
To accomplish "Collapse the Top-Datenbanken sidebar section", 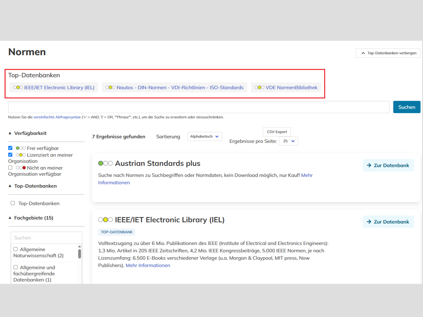I will click(x=32, y=186).
